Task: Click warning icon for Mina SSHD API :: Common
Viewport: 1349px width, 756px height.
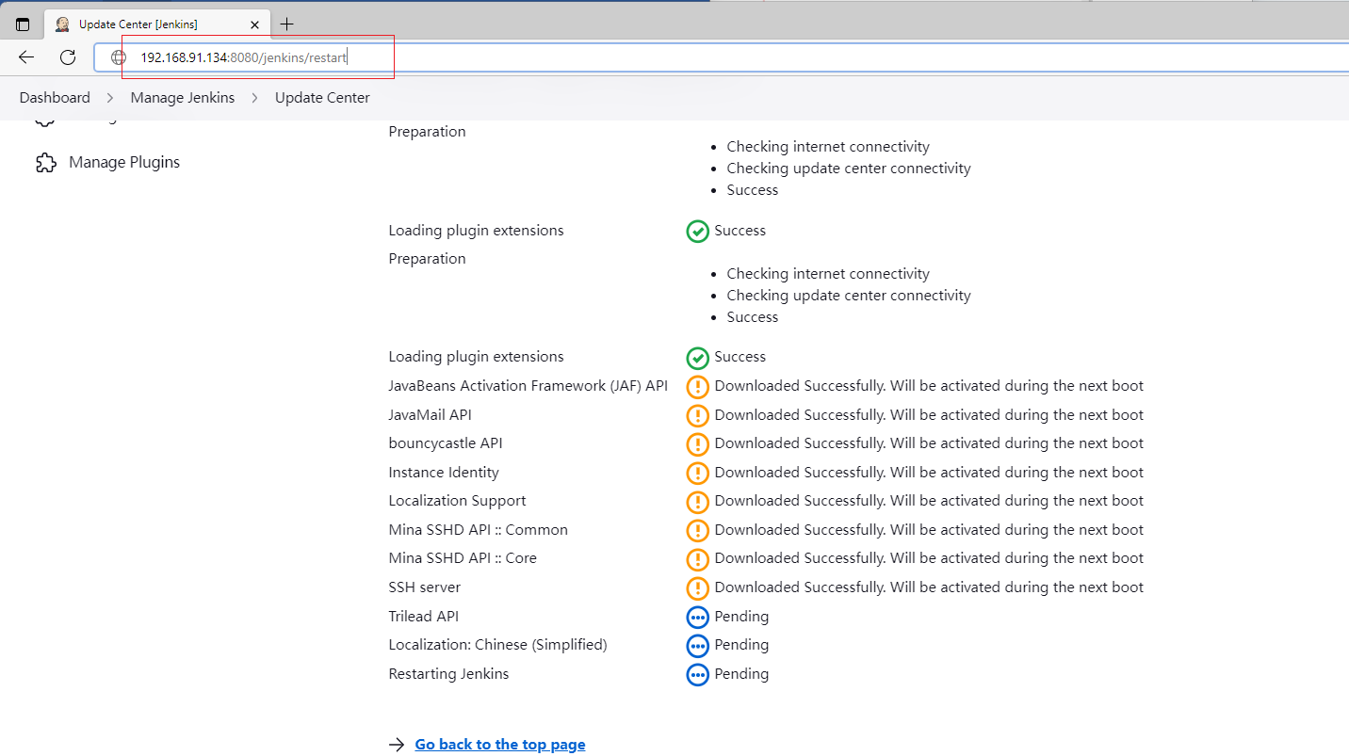Action: point(697,530)
